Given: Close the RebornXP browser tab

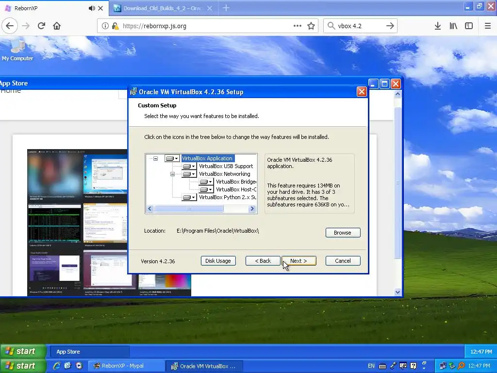Looking at the screenshot, I should [100, 8].
